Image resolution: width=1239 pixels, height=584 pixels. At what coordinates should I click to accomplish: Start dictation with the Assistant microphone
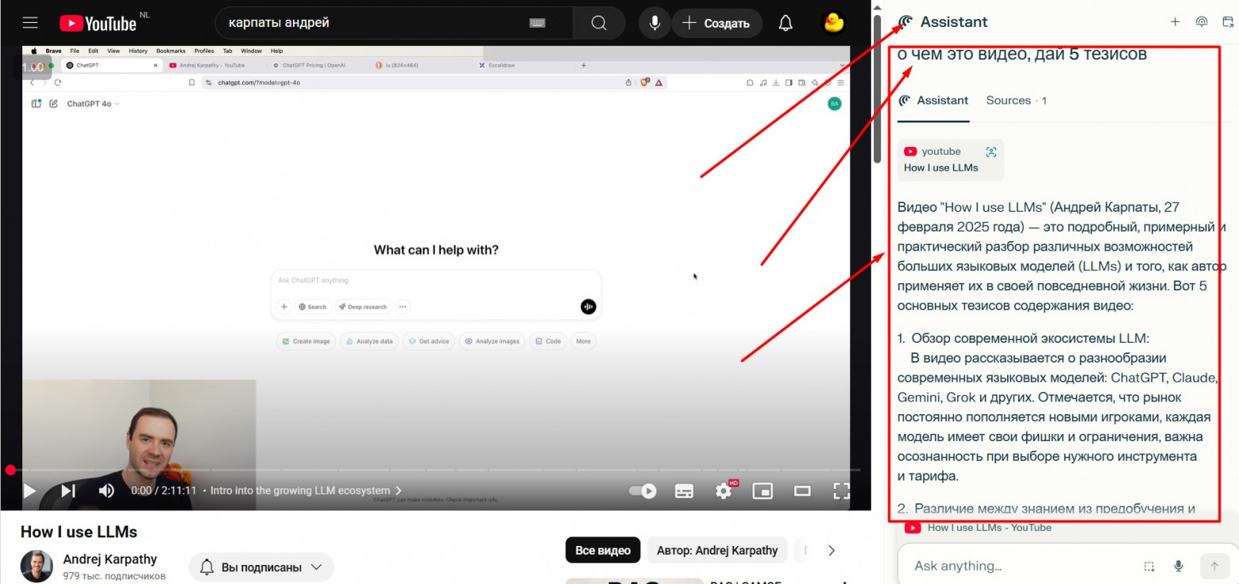click(1179, 566)
